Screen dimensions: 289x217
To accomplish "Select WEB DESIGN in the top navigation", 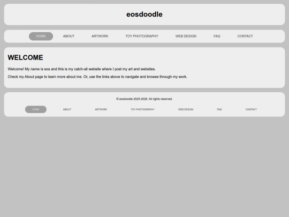I will pyautogui.click(x=186, y=36).
